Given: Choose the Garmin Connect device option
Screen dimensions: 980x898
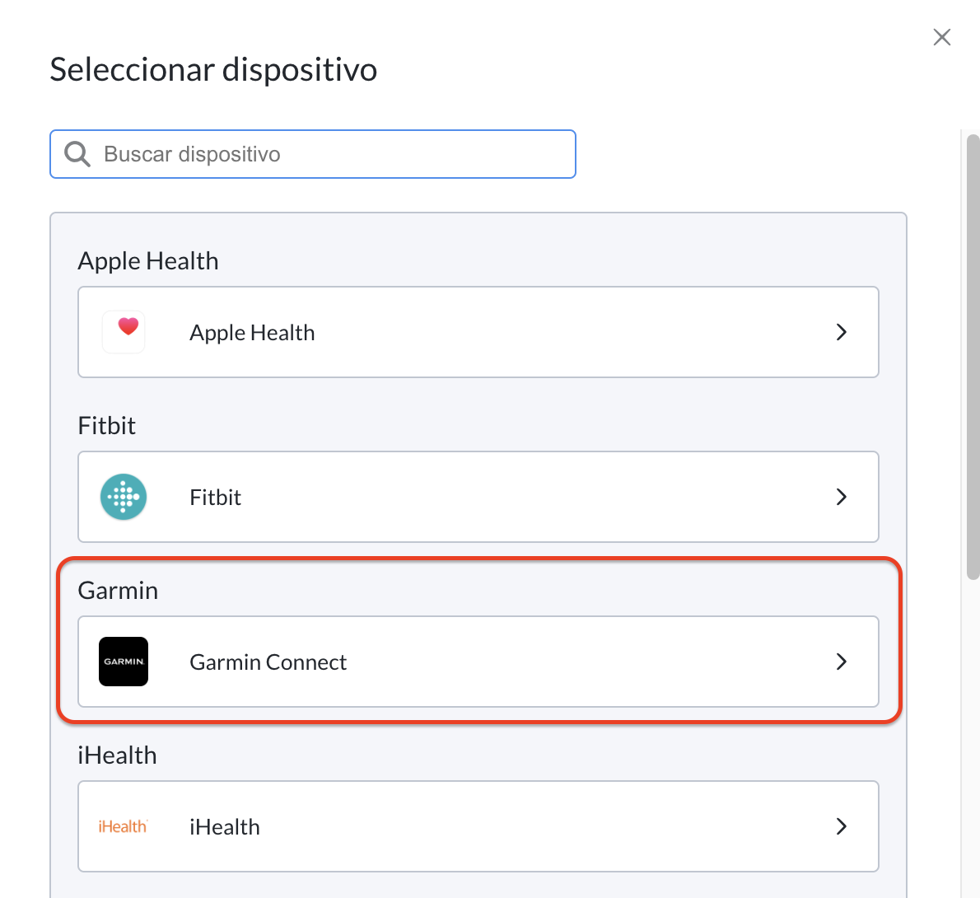Looking at the screenshot, I should coord(478,662).
